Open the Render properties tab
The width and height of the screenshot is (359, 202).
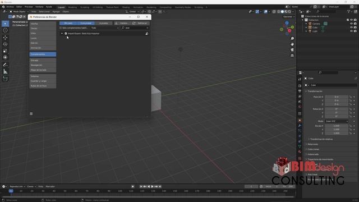(300, 86)
